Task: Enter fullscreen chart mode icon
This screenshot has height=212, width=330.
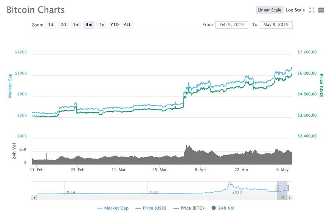Action: [312, 10]
